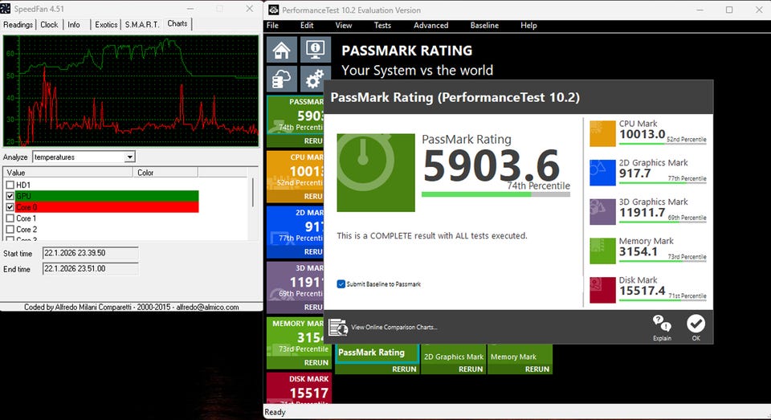Screen dimensions: 771x420
Task: Check the Core 2 checkbox
Action: (x=10, y=229)
